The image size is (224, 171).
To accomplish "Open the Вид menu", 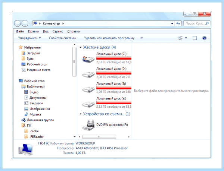I will 46,31.
